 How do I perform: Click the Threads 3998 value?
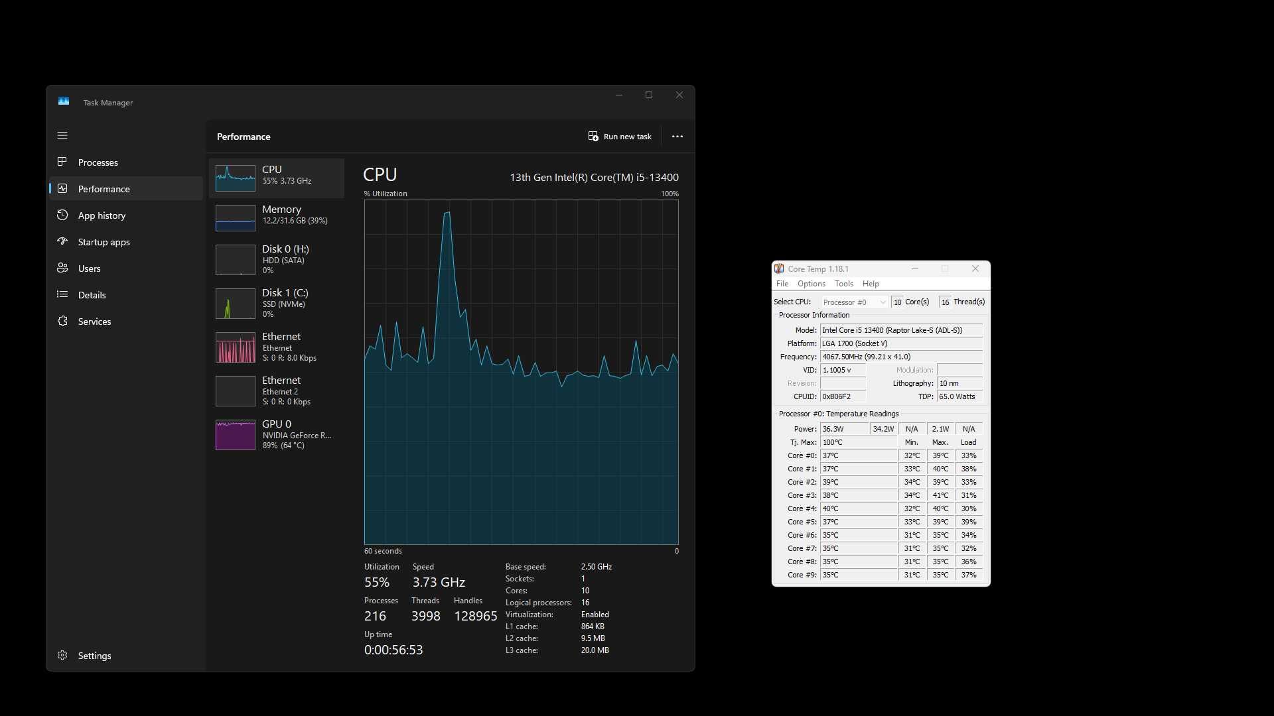tap(425, 616)
